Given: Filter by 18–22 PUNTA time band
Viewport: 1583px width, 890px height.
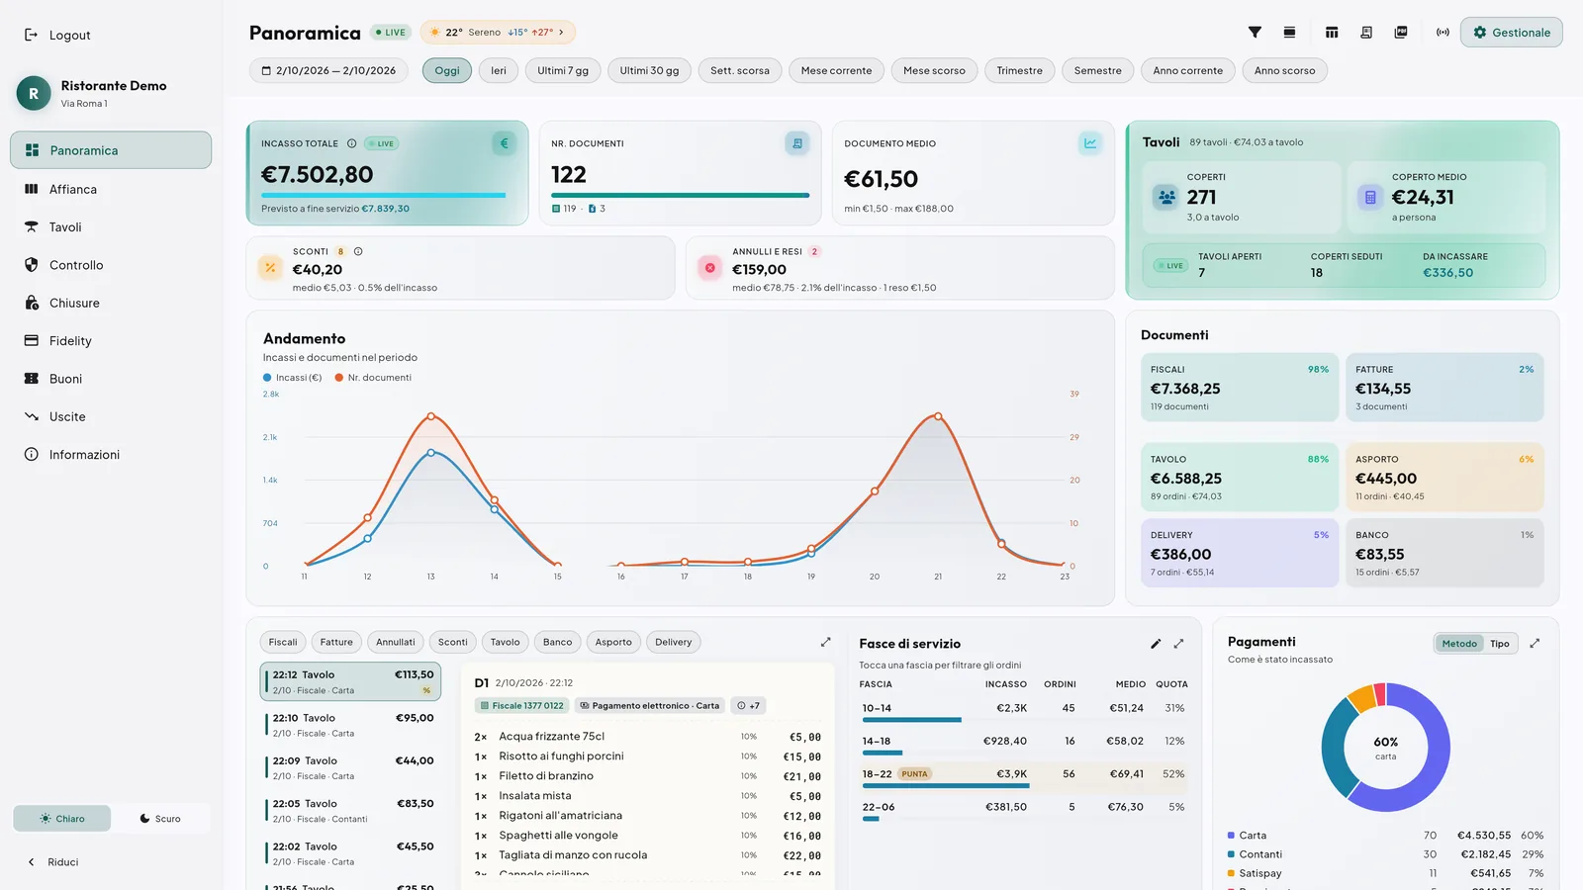Looking at the screenshot, I should [x=1024, y=775].
